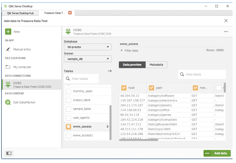Click the ODBC connection plug icon in sidebar
The image size is (236, 163).
(x=8, y=85)
